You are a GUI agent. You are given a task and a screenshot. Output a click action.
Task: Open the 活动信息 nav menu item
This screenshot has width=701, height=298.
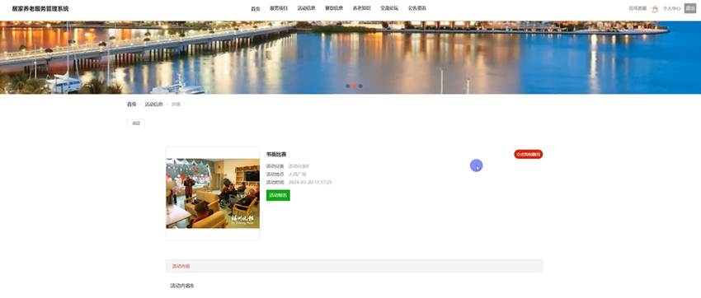[306, 8]
